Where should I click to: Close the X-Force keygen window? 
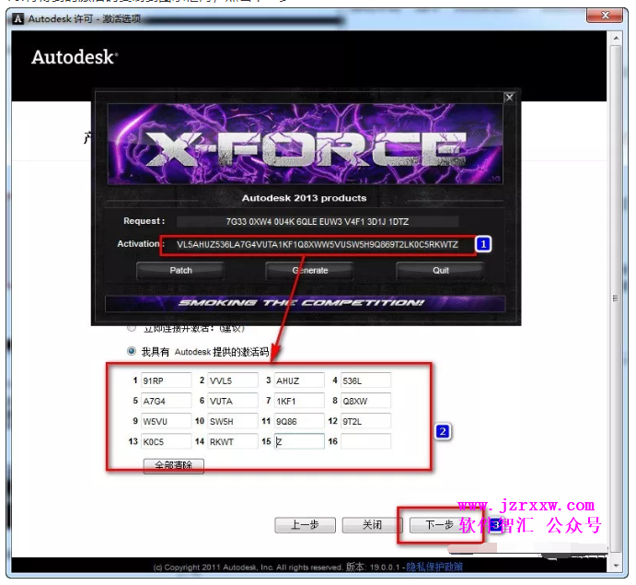pos(510,97)
